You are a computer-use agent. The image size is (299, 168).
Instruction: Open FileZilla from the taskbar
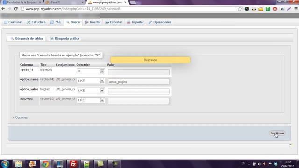73,164
